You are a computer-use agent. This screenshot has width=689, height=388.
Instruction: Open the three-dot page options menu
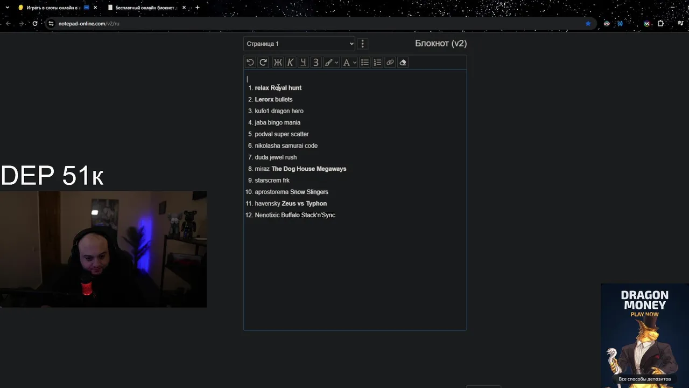click(x=362, y=44)
